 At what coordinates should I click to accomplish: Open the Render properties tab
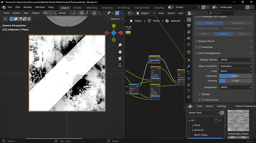tap(189, 20)
